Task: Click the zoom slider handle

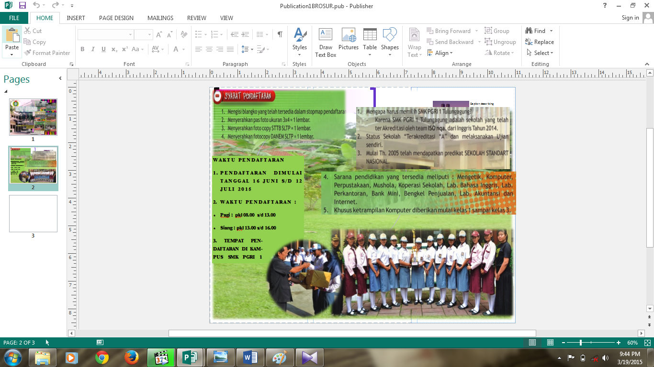Action: tap(581, 343)
